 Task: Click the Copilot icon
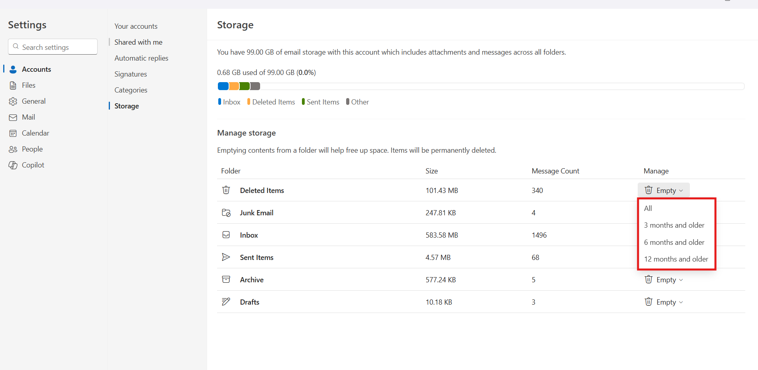click(13, 165)
